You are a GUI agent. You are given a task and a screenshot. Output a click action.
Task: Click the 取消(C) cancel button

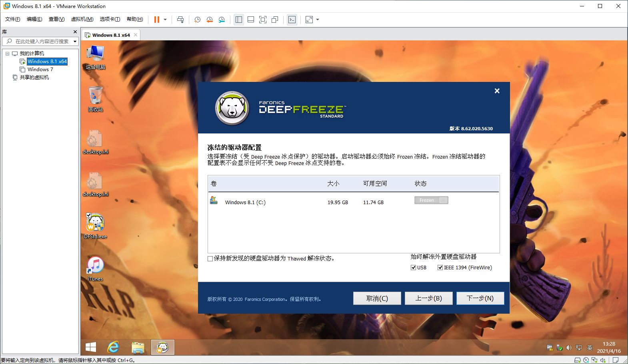click(x=377, y=298)
